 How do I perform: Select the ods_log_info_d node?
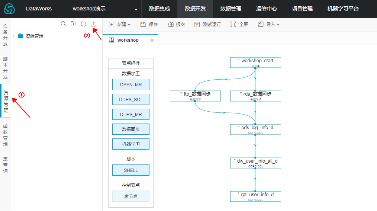255,130
